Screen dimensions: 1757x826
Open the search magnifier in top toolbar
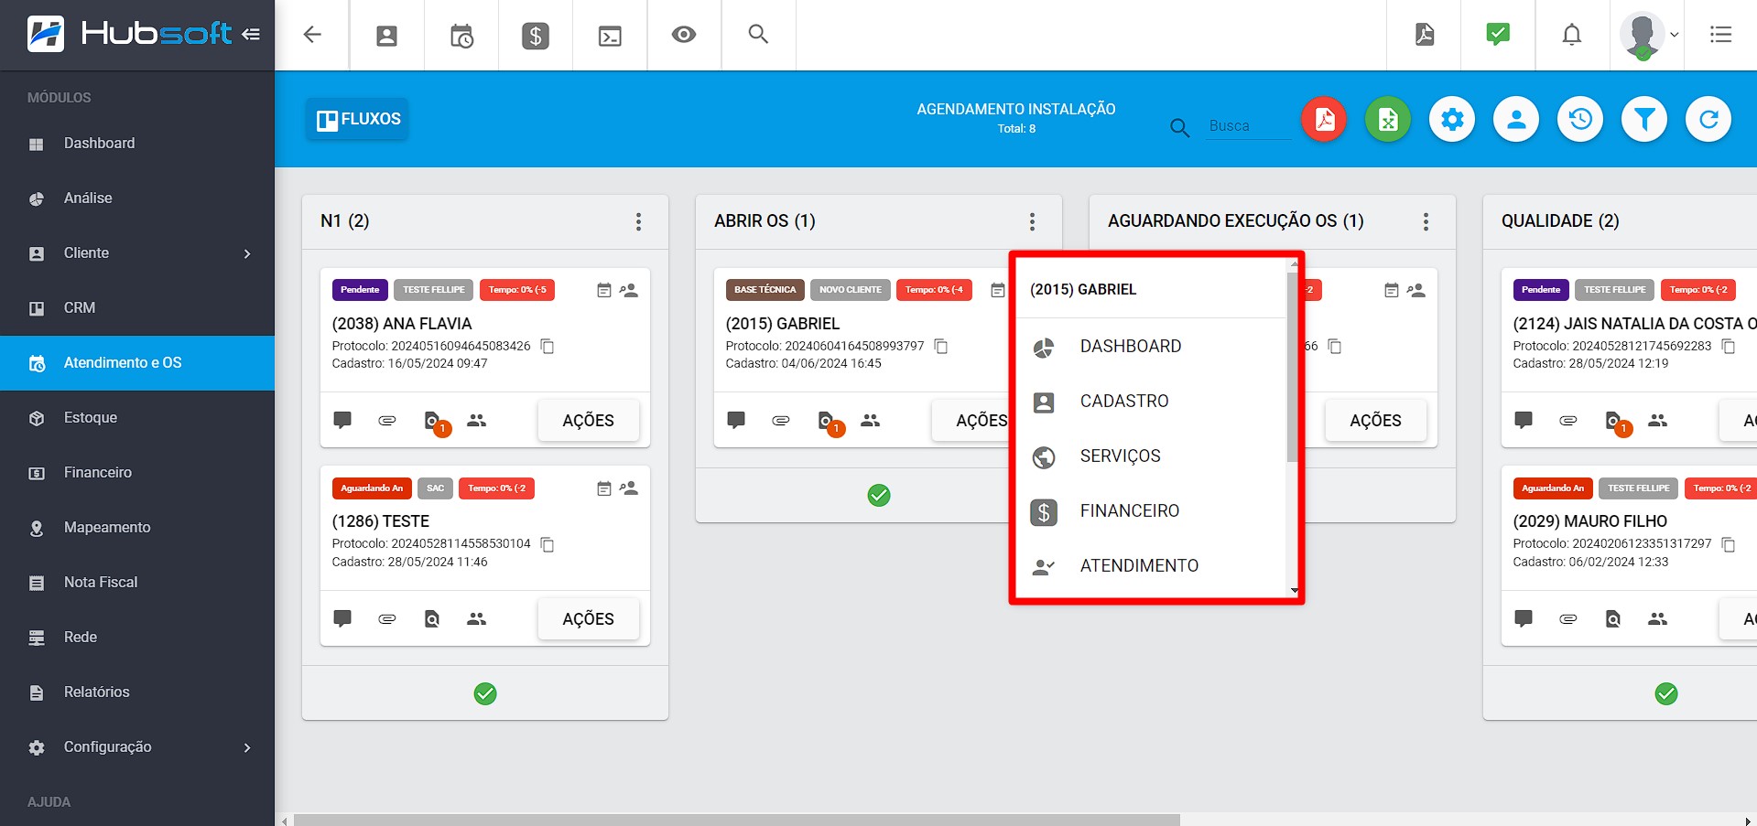[758, 35]
